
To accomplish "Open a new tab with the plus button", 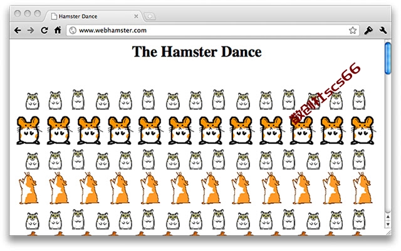I will pyautogui.click(x=150, y=17).
